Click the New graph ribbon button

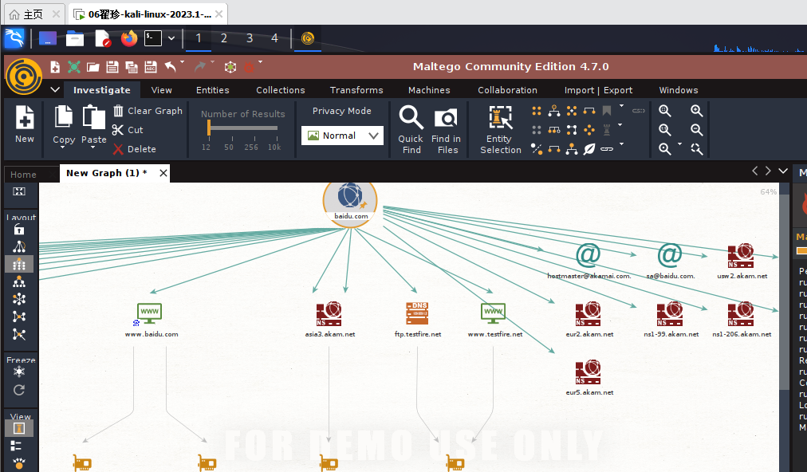pos(24,124)
